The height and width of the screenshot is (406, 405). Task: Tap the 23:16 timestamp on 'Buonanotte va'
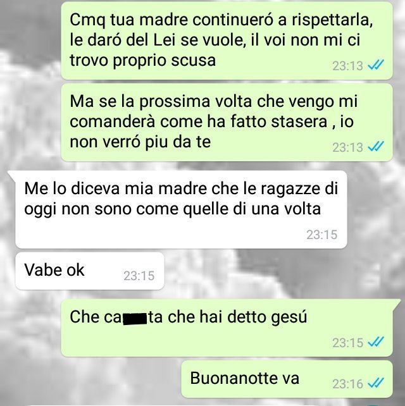(347, 383)
